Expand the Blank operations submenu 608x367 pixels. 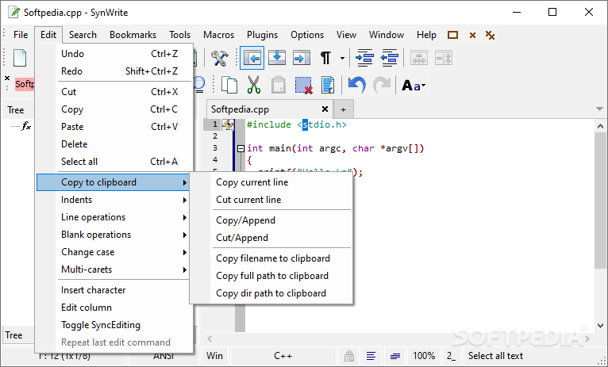114,235
